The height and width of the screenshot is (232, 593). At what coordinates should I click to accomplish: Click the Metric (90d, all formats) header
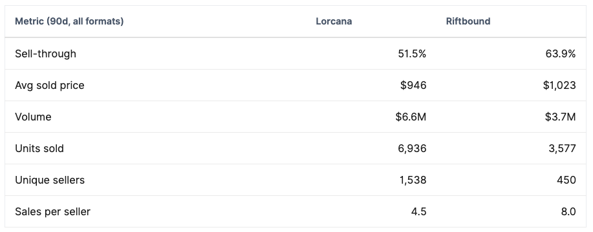69,21
